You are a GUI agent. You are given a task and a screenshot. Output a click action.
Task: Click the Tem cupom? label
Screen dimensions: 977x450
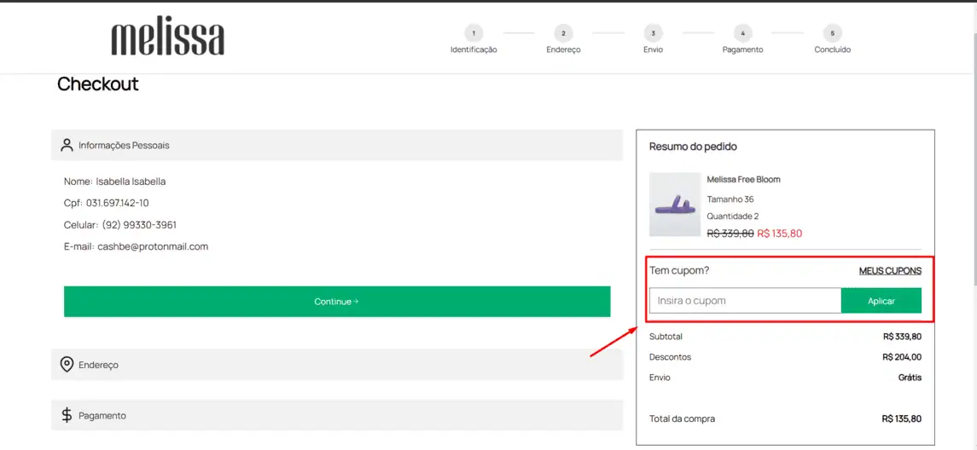(679, 271)
